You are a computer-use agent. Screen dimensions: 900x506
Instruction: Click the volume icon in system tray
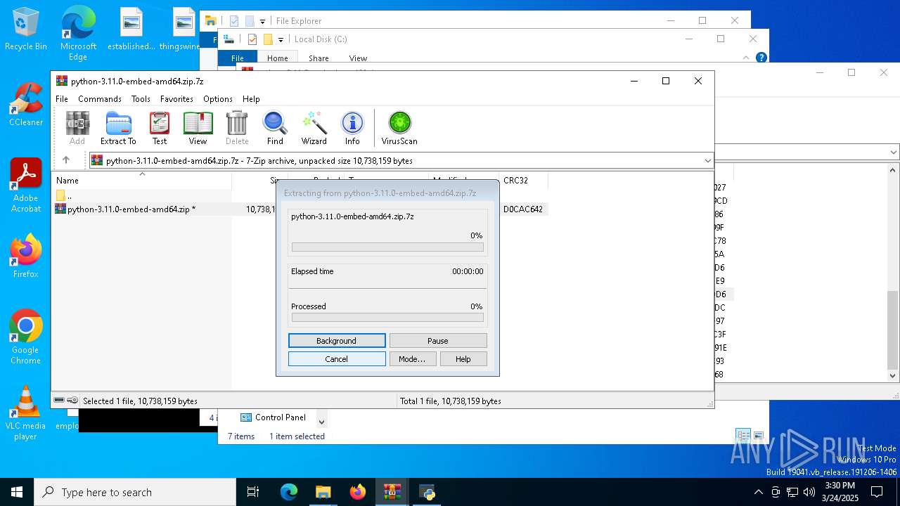pos(809,492)
